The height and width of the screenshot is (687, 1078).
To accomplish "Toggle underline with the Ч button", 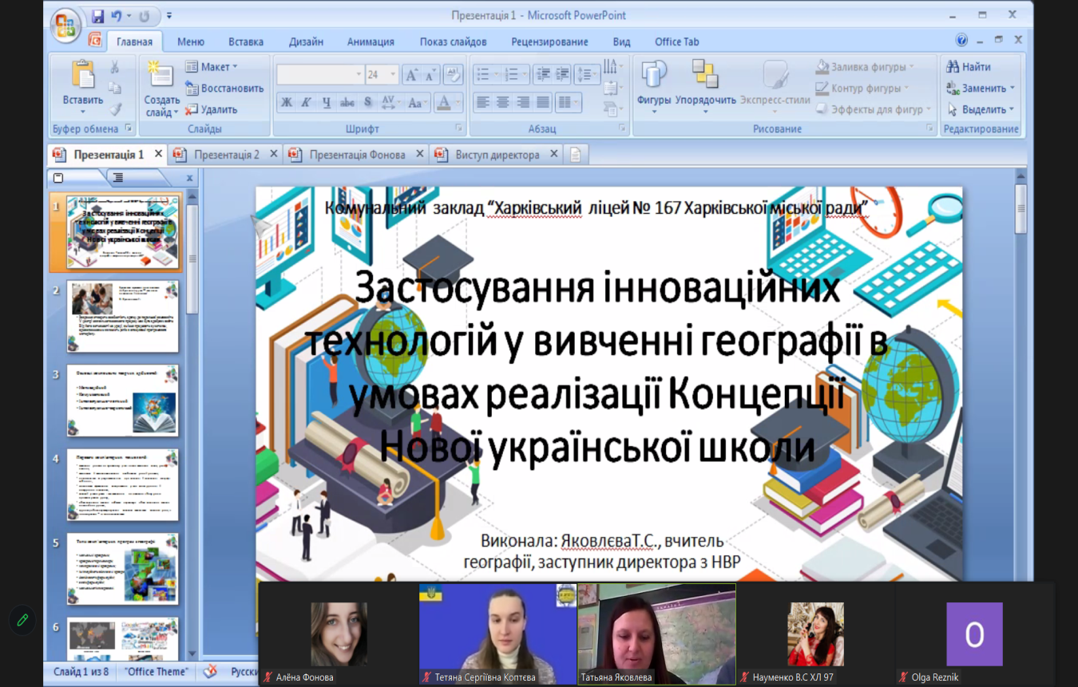I will 327,102.
